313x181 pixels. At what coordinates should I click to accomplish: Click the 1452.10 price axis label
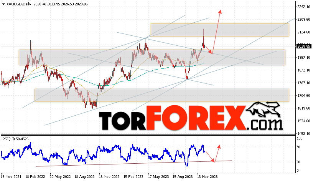[304, 134]
